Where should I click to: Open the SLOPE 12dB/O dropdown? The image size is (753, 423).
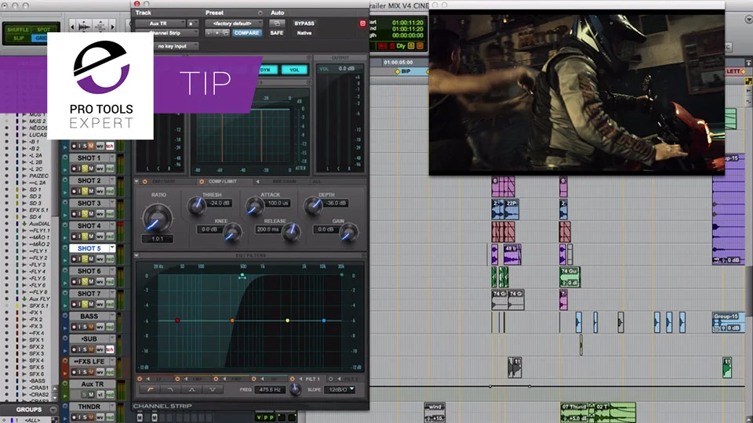[x=340, y=390]
